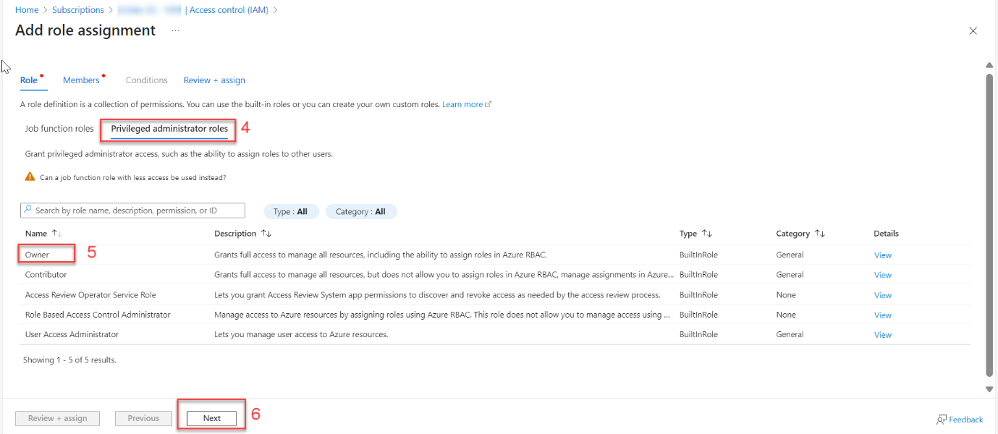Open the Review + assign tab

[214, 80]
